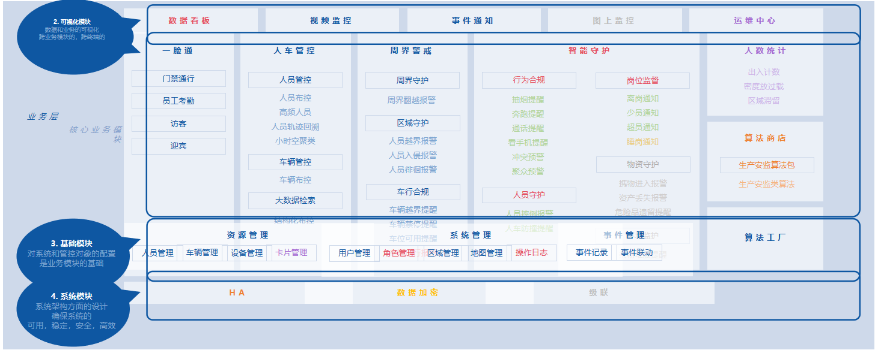
Task: Select the 事件通知 tab
Action: (473, 20)
